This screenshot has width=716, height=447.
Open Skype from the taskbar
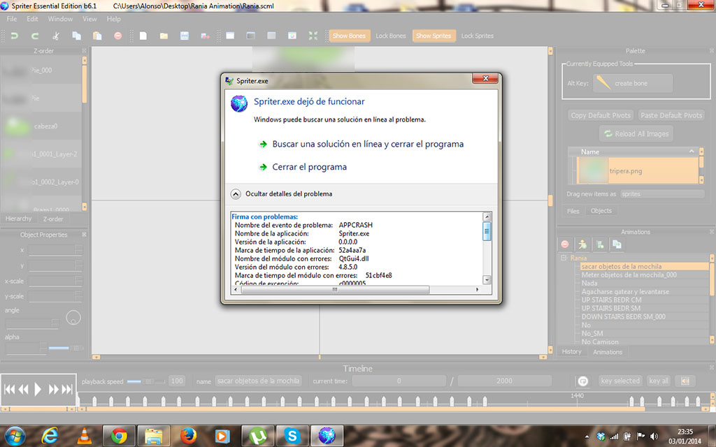[292, 436]
